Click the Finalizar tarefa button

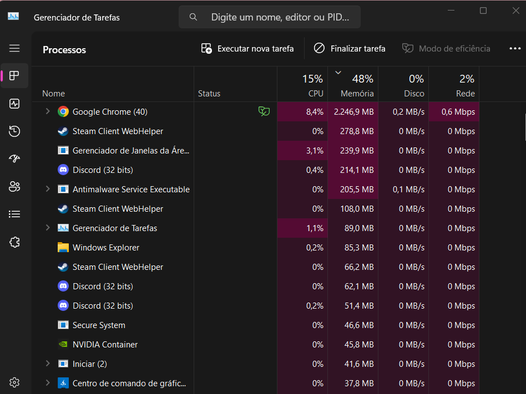[x=350, y=49]
